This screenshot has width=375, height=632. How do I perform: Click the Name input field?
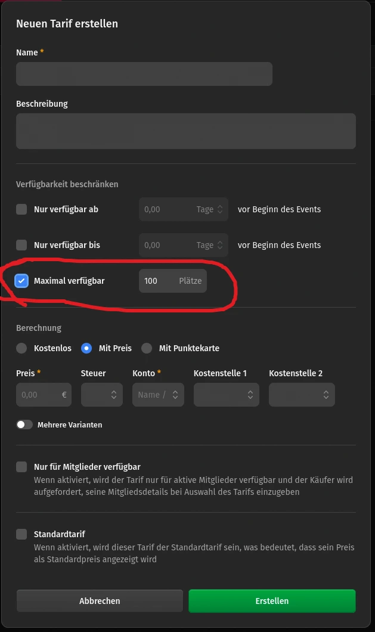coord(144,74)
